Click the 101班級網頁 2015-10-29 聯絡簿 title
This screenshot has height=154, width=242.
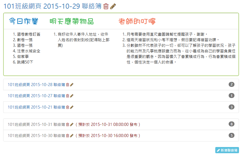pyautogui.click(x=52, y=6)
